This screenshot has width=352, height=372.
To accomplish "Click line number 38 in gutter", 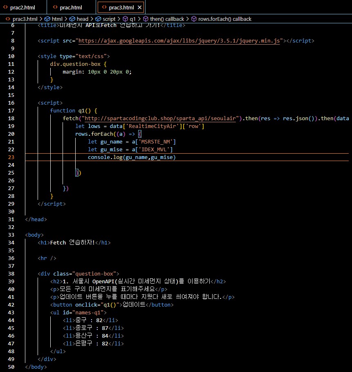I will click(x=11, y=274).
